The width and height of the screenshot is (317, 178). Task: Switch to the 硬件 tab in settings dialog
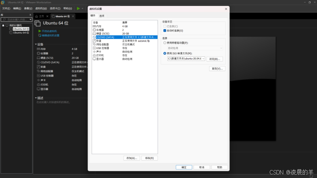[x=93, y=15]
